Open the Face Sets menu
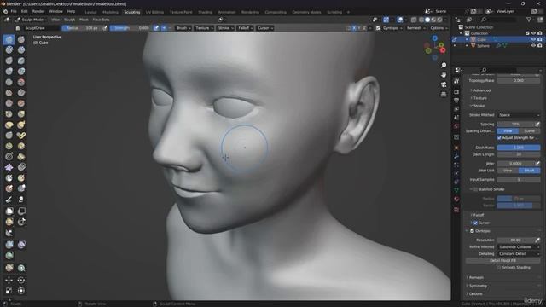 [x=101, y=20]
